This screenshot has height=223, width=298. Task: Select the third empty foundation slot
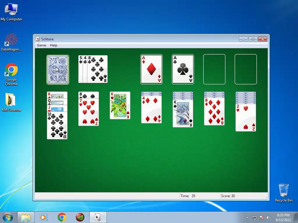click(x=214, y=69)
